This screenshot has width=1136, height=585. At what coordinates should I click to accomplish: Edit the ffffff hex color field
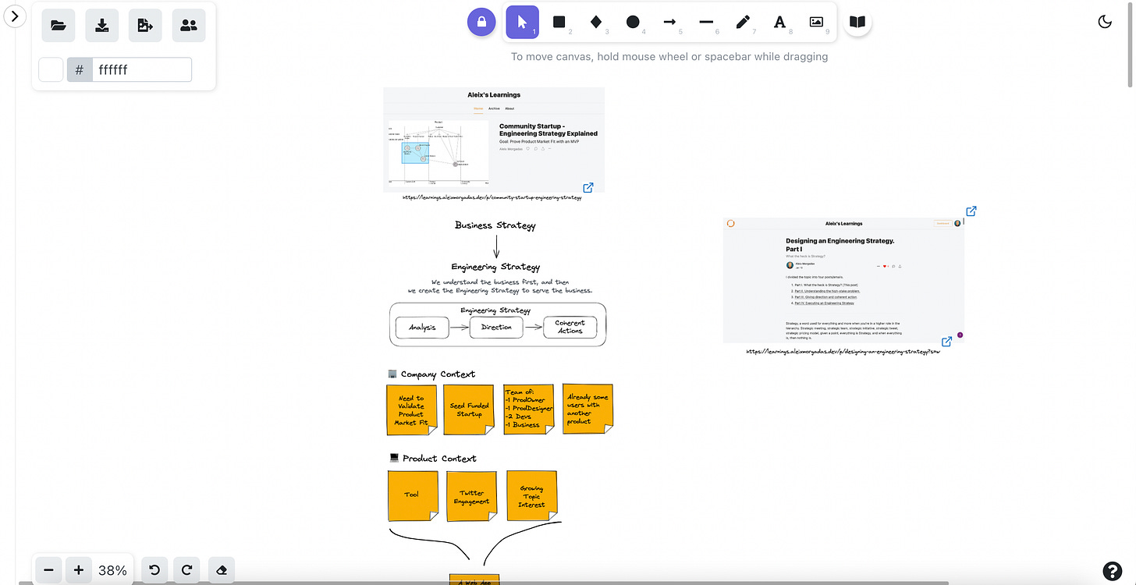[141, 69]
